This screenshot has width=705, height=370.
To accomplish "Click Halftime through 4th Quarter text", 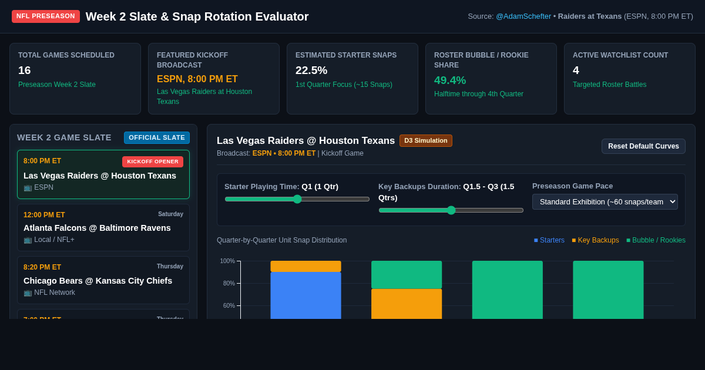I will point(479,94).
